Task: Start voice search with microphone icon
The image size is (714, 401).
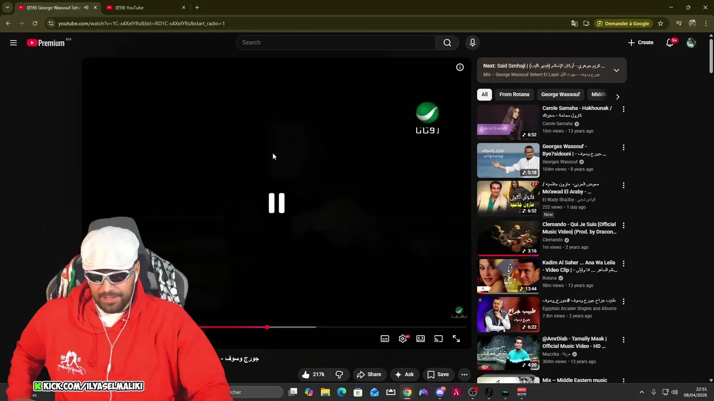Action: click(472, 43)
